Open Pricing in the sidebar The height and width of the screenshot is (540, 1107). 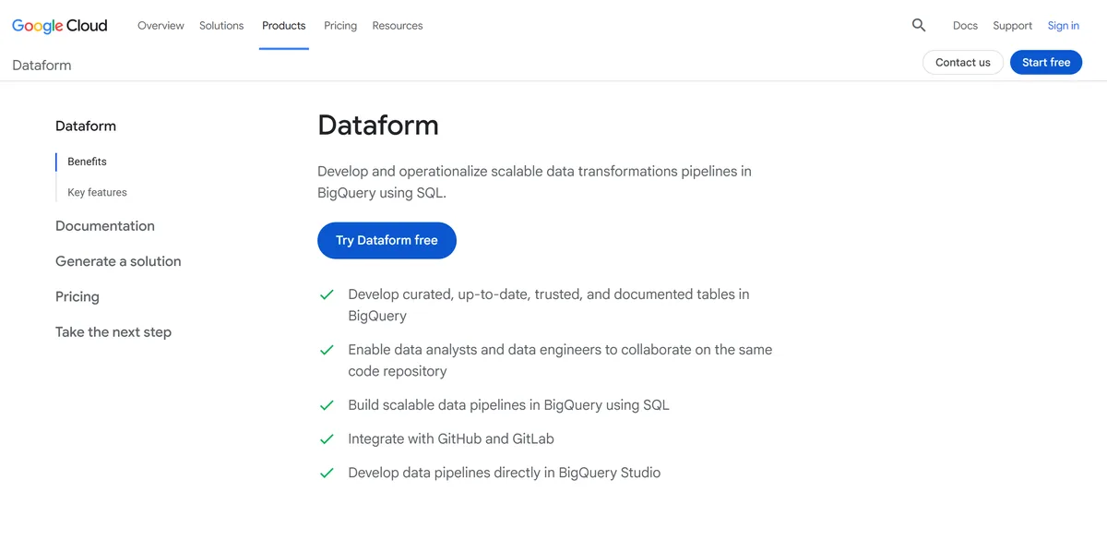[x=77, y=297]
